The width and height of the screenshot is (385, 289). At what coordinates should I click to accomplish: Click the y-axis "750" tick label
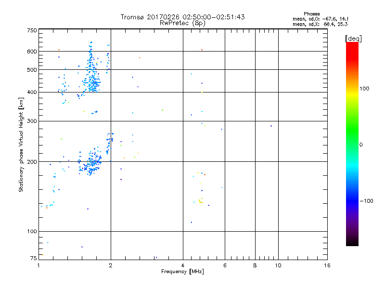tap(32, 30)
